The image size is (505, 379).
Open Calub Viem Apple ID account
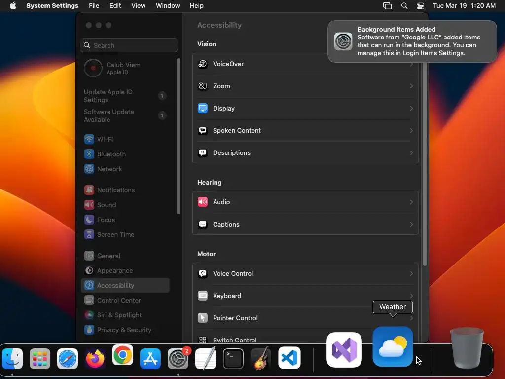[125, 68]
